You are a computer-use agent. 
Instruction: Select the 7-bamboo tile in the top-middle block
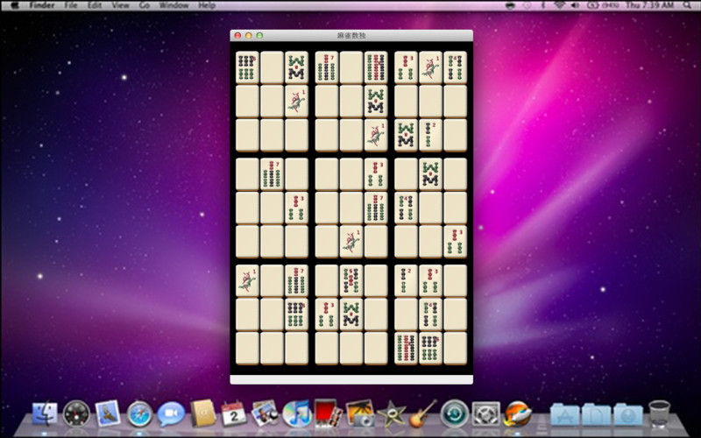click(x=327, y=67)
